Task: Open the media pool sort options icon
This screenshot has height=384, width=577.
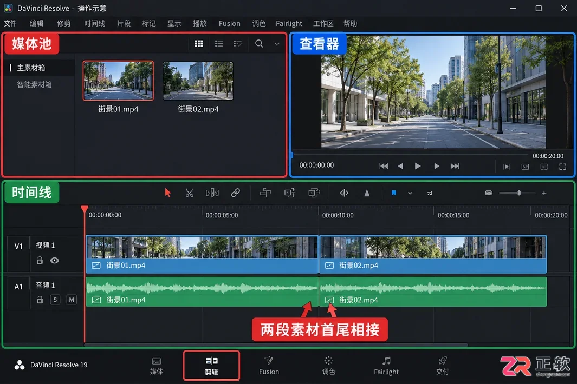Action: 238,44
